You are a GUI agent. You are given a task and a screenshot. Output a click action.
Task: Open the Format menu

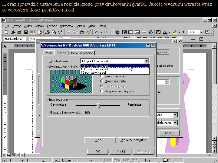coord(52,26)
